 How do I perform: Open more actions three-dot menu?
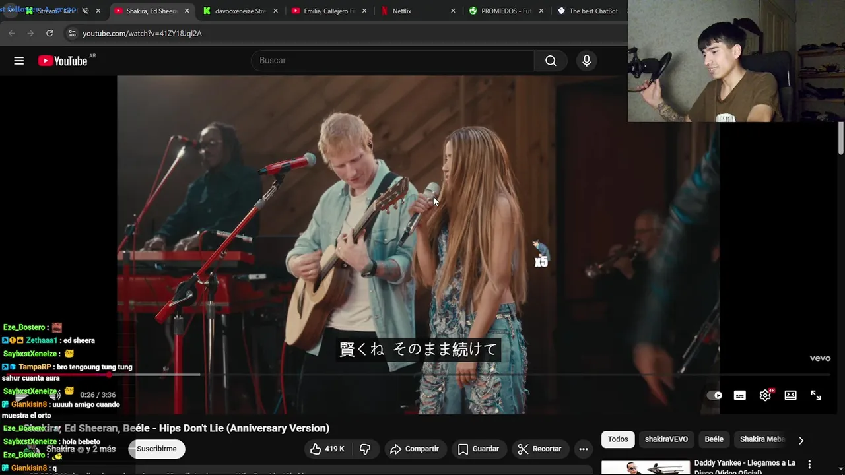(584, 449)
